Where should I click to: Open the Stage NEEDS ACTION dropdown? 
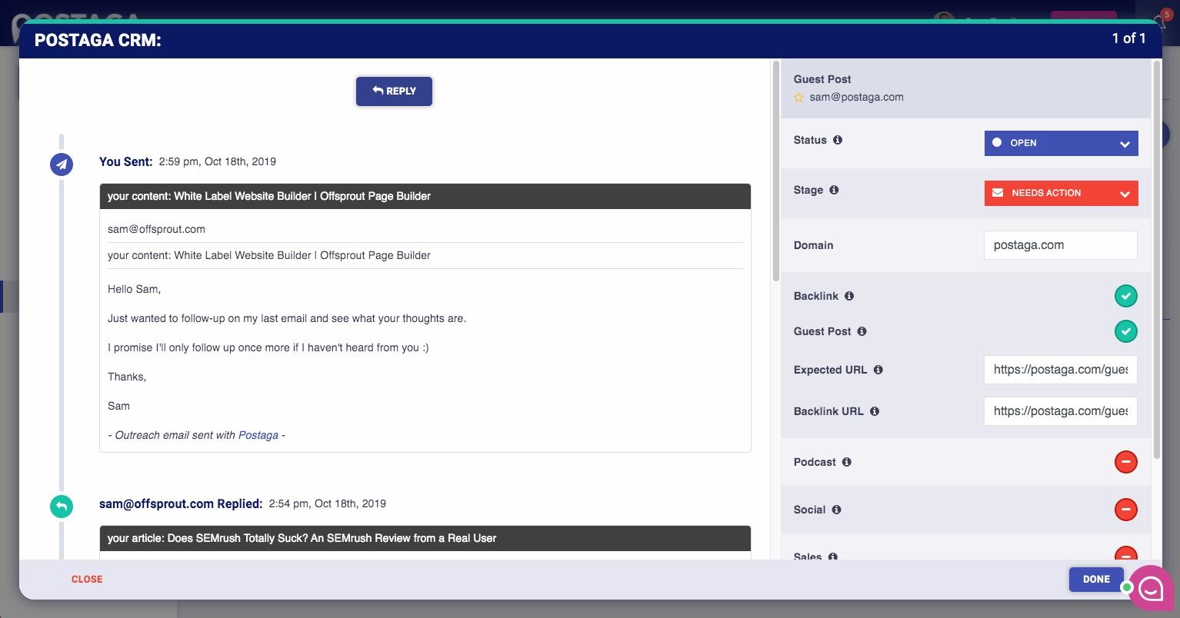point(1061,193)
